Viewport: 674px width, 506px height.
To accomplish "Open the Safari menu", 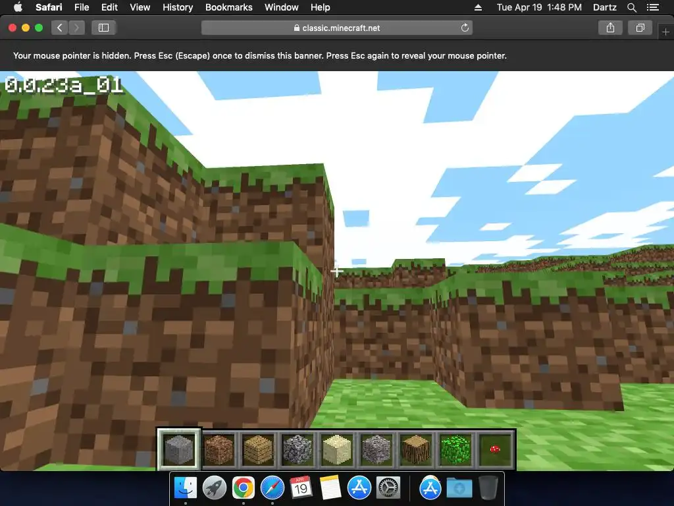I will [49, 7].
